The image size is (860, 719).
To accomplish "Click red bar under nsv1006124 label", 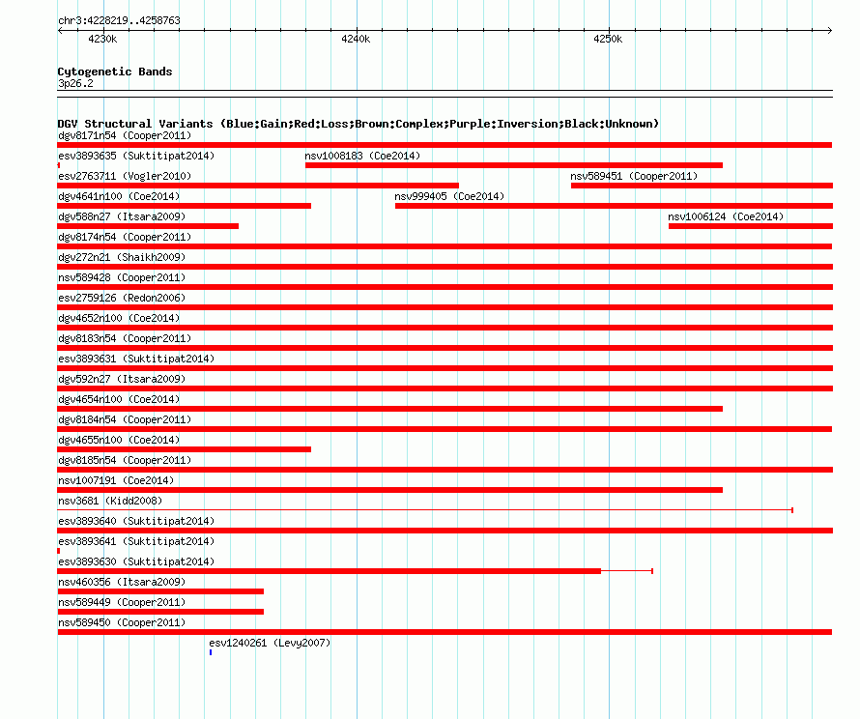I will (750, 226).
